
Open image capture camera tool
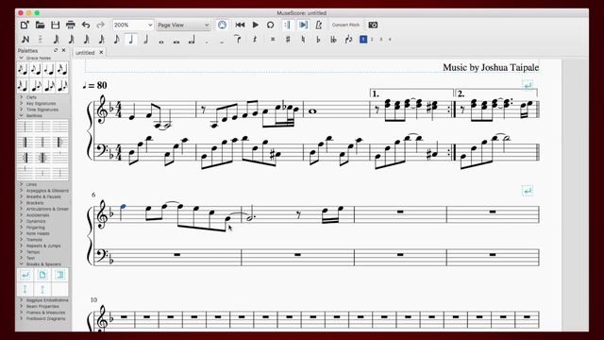point(373,25)
